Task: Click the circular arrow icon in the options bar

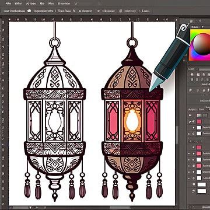Action: [73, 11]
